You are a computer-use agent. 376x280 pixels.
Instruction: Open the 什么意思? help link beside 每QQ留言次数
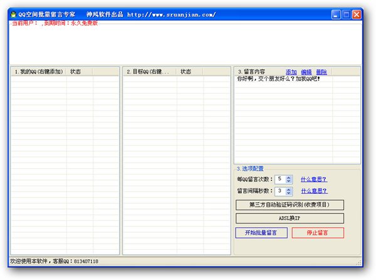[314, 179]
